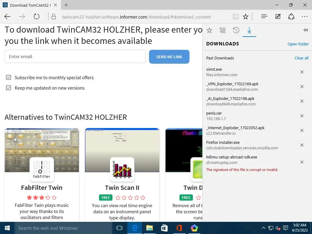Image resolution: width=312 pixels, height=234 pixels.
Task: Select the Download TwinCAM32 browser tab
Action: coord(30,5)
